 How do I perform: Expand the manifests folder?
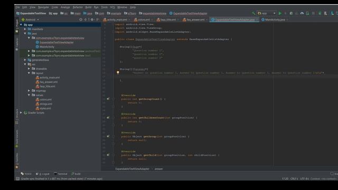[x=25, y=29]
